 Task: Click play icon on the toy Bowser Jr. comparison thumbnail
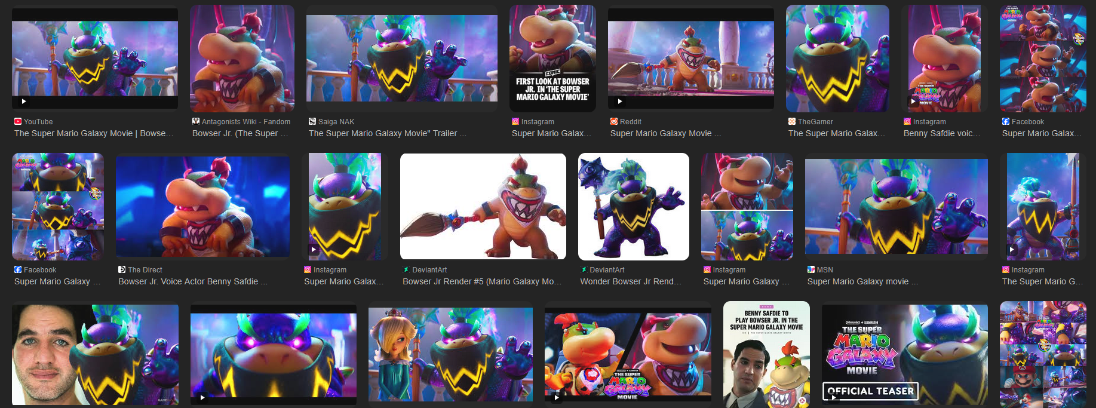pyautogui.click(x=557, y=397)
